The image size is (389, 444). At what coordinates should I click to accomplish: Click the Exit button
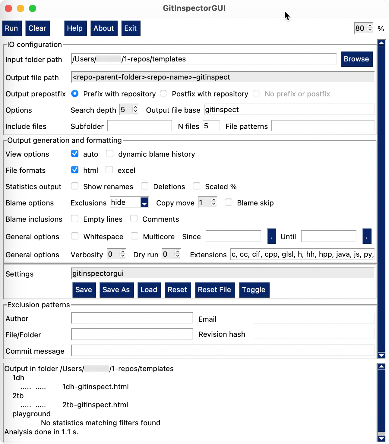[131, 28]
